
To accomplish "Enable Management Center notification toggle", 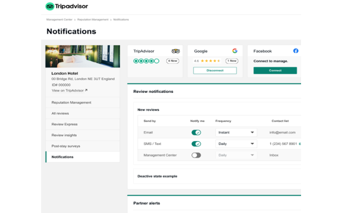I will click(x=196, y=155).
